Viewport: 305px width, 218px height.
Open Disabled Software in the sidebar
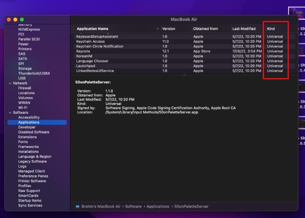pyautogui.click(x=34, y=132)
